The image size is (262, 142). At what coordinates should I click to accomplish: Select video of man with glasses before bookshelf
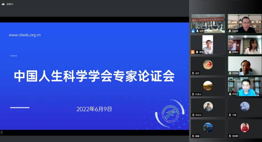click(245, 23)
